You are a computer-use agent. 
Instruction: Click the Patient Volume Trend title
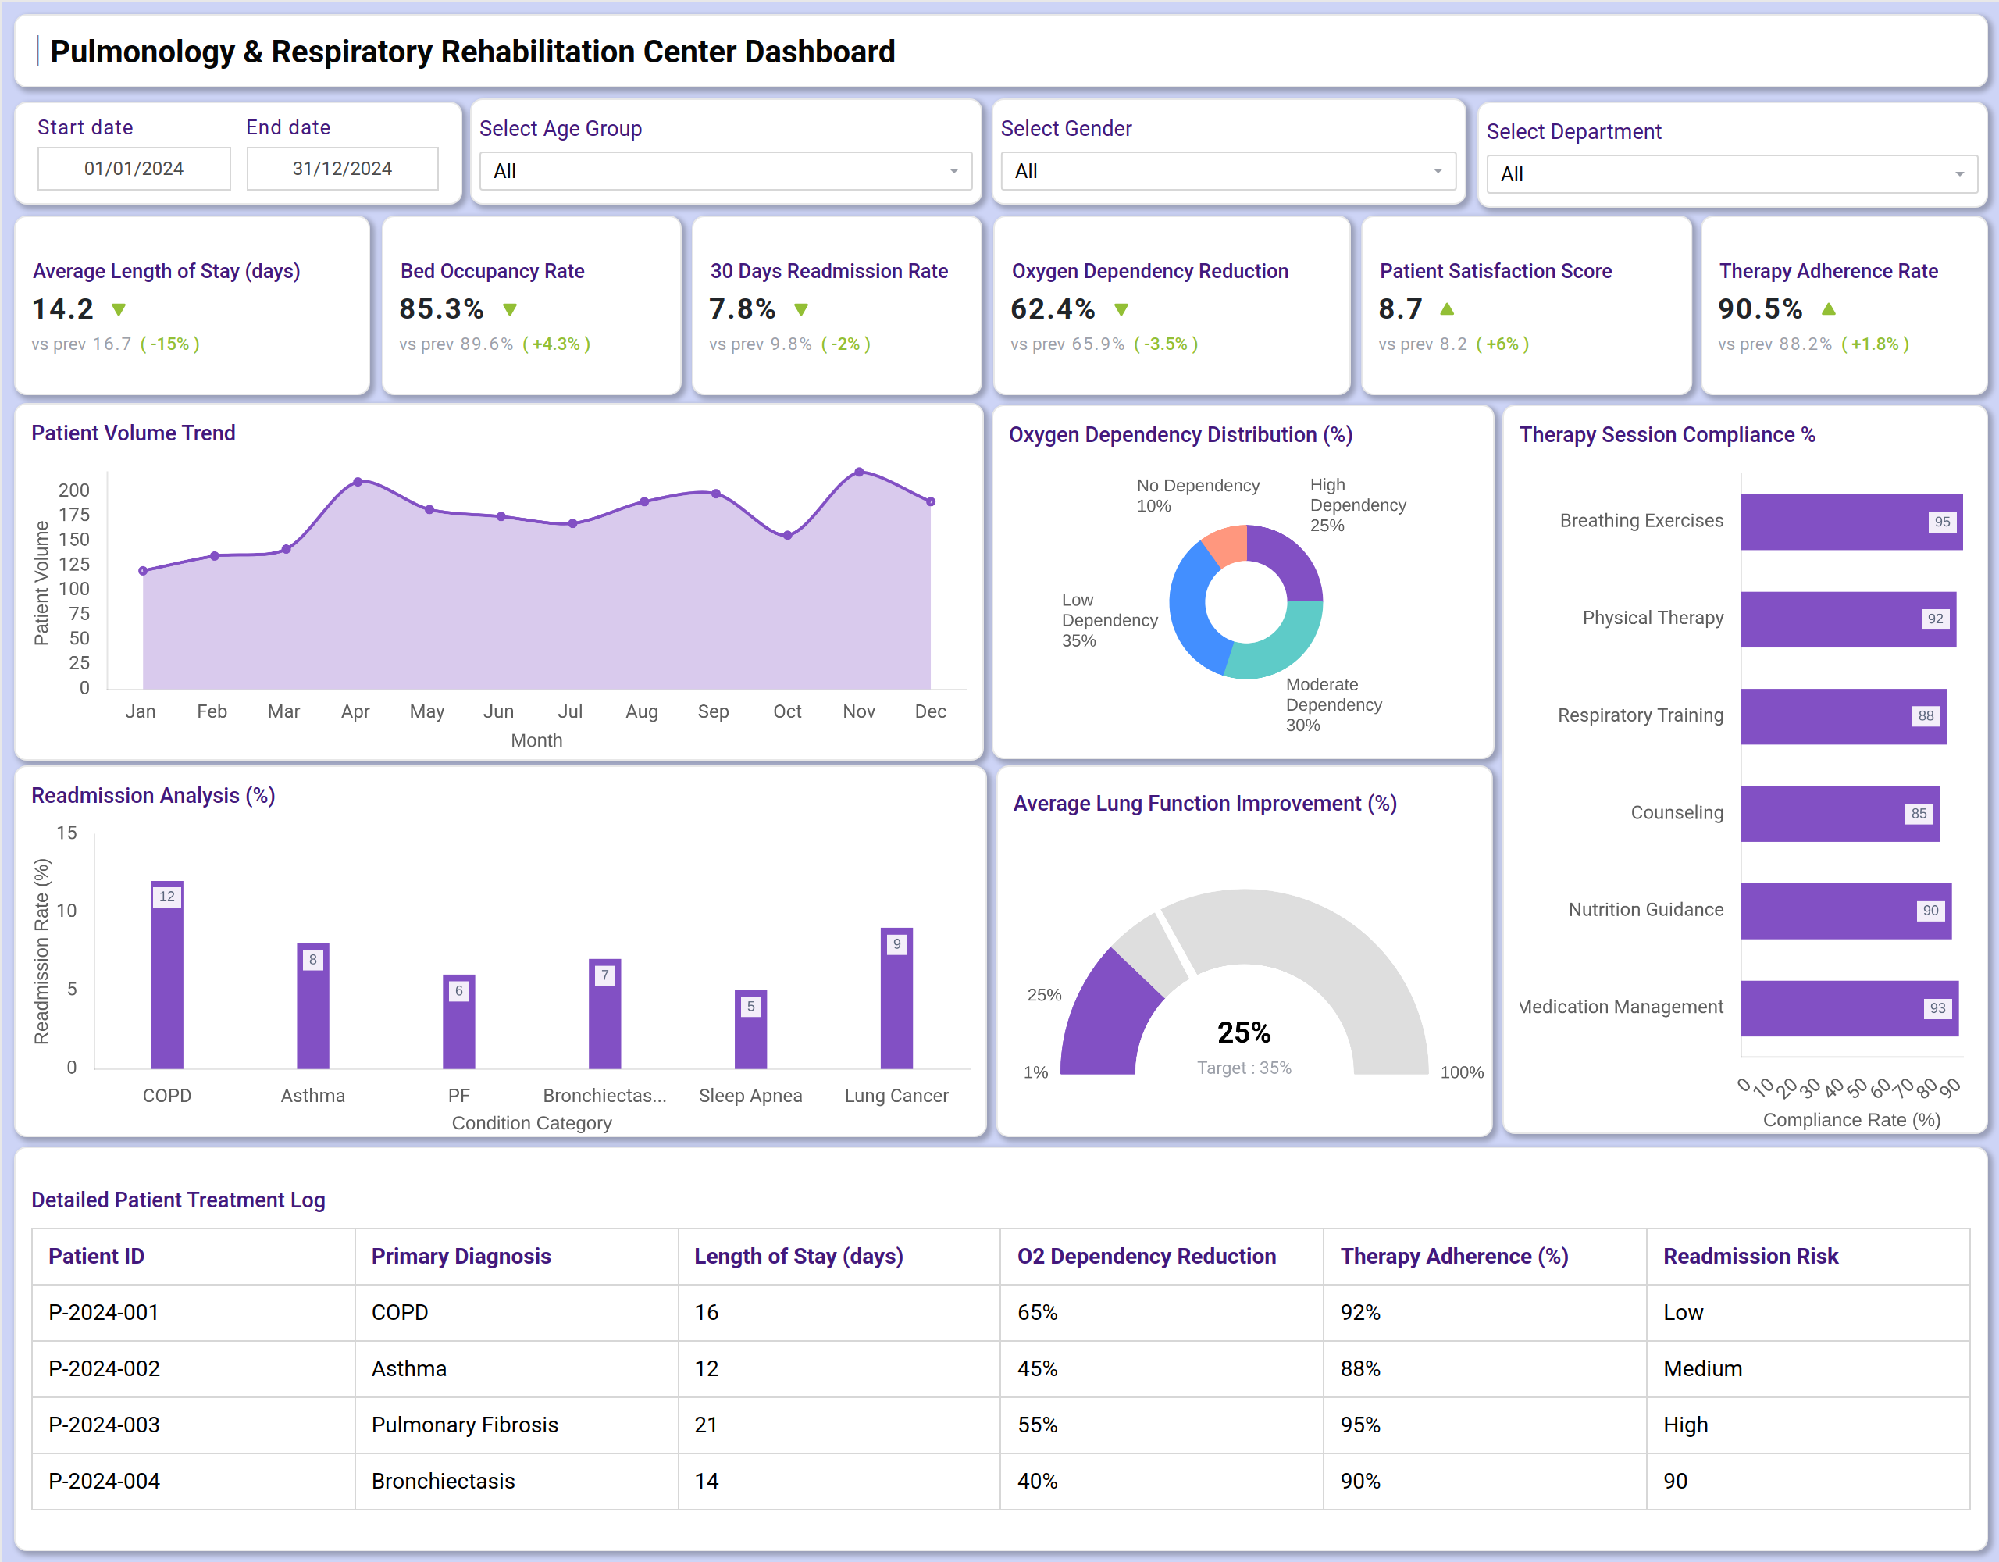tap(134, 433)
